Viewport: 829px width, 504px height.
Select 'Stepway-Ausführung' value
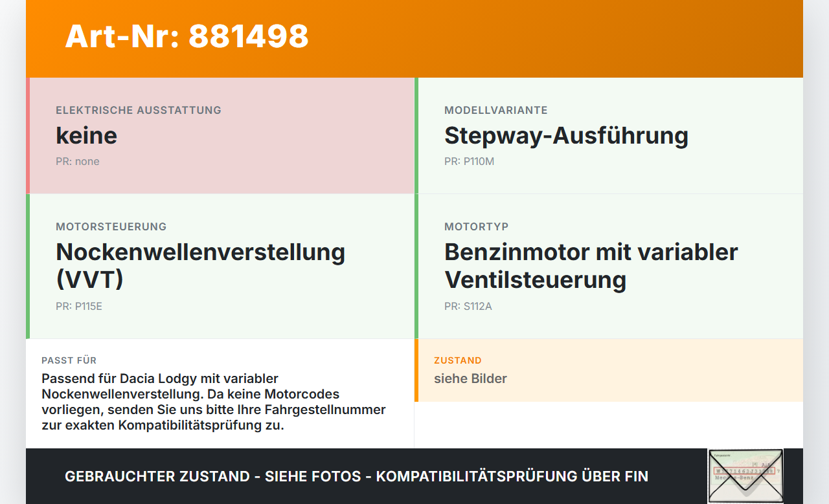[x=566, y=136]
